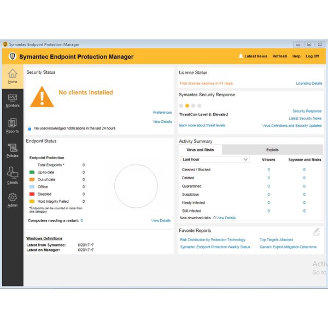
Task: Open the Home page icon
Action: 13,73
